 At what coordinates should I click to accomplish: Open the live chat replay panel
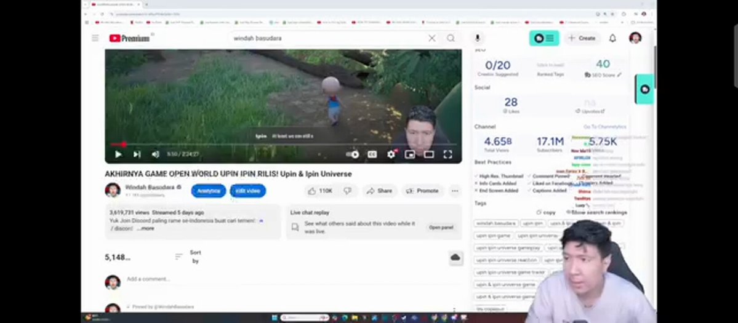[x=441, y=228]
